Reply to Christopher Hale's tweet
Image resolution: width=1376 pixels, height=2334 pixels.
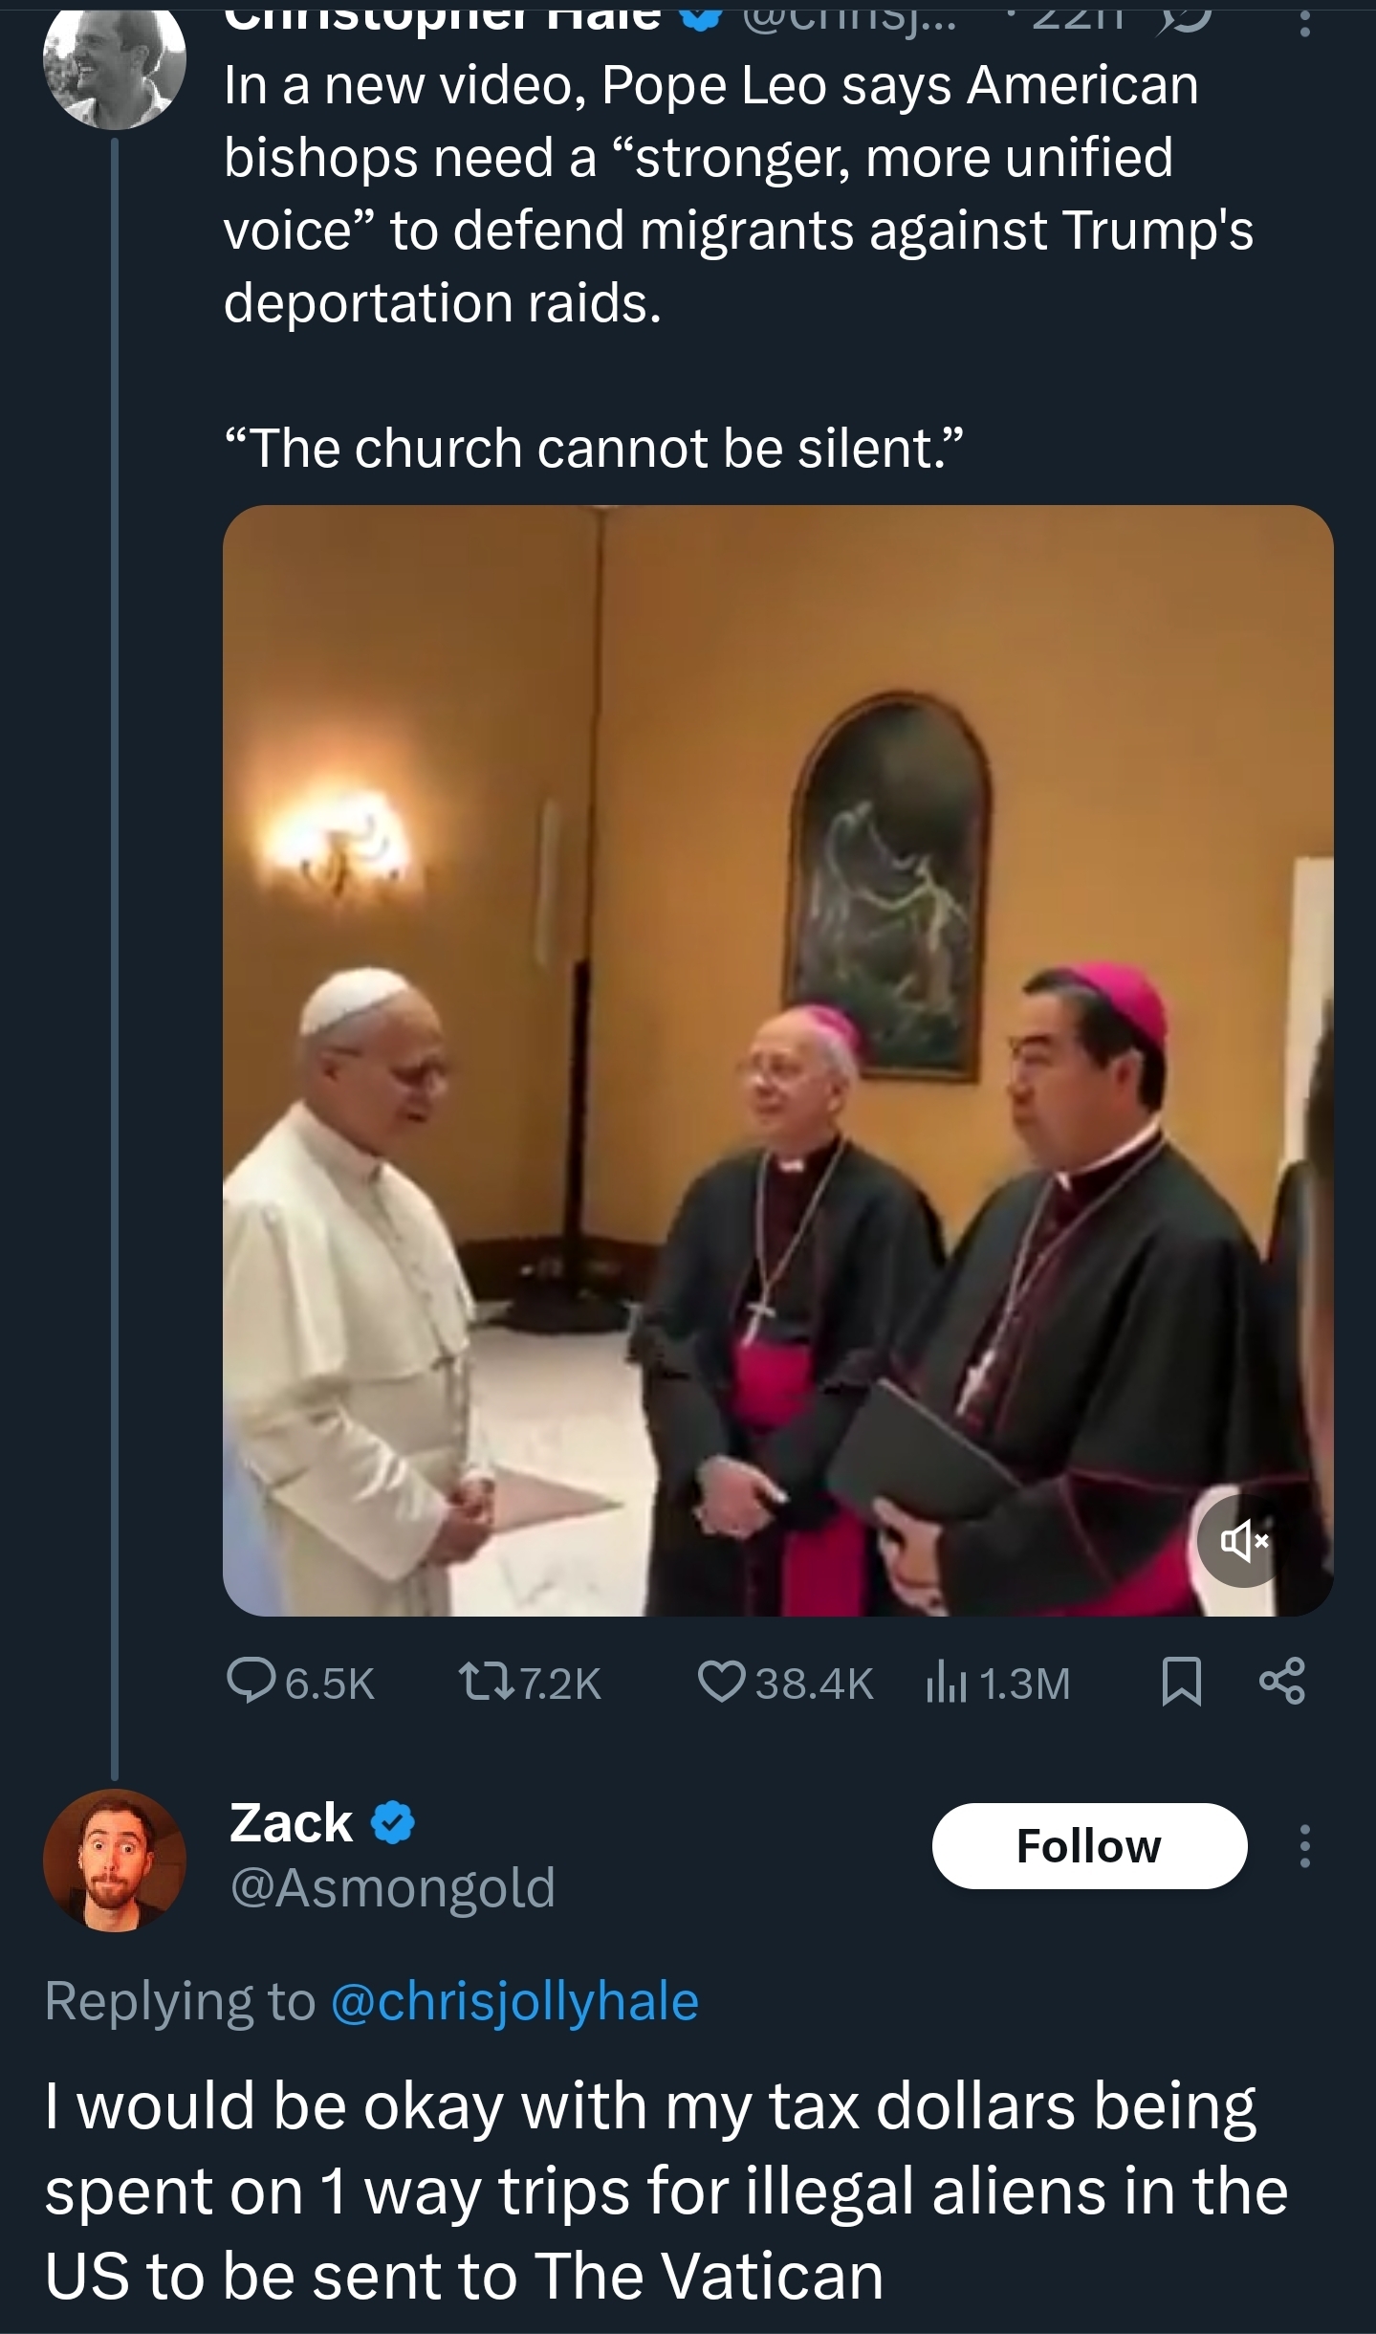251,1683
